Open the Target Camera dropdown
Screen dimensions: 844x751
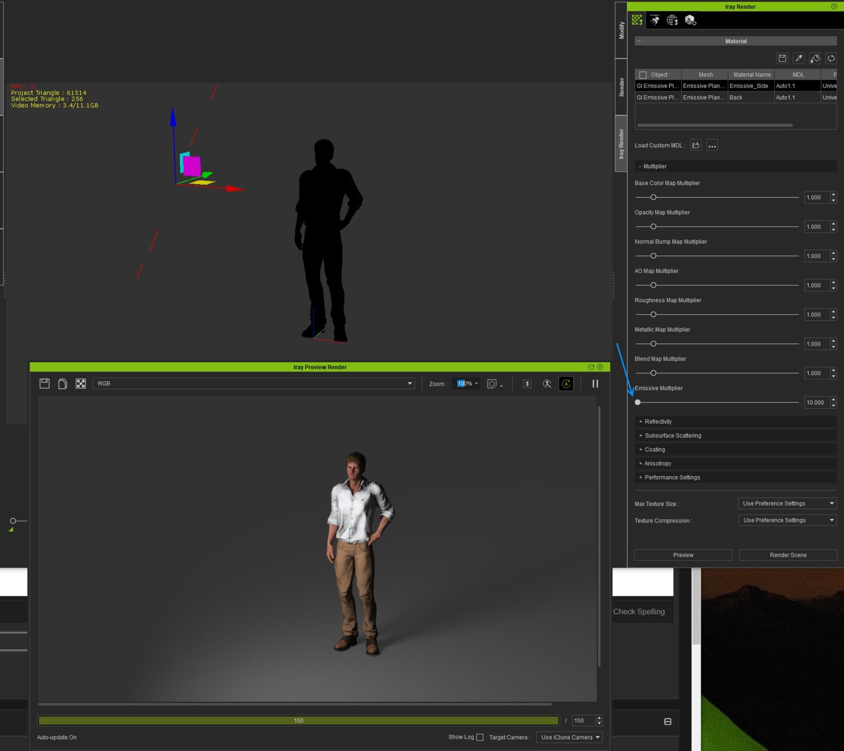(569, 737)
